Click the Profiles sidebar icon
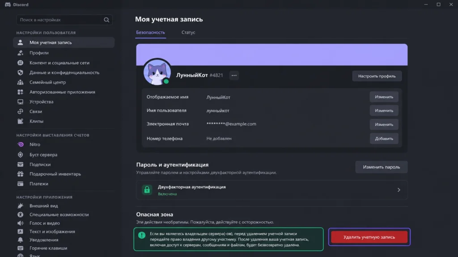Image resolution: width=458 pixels, height=257 pixels. tap(20, 53)
